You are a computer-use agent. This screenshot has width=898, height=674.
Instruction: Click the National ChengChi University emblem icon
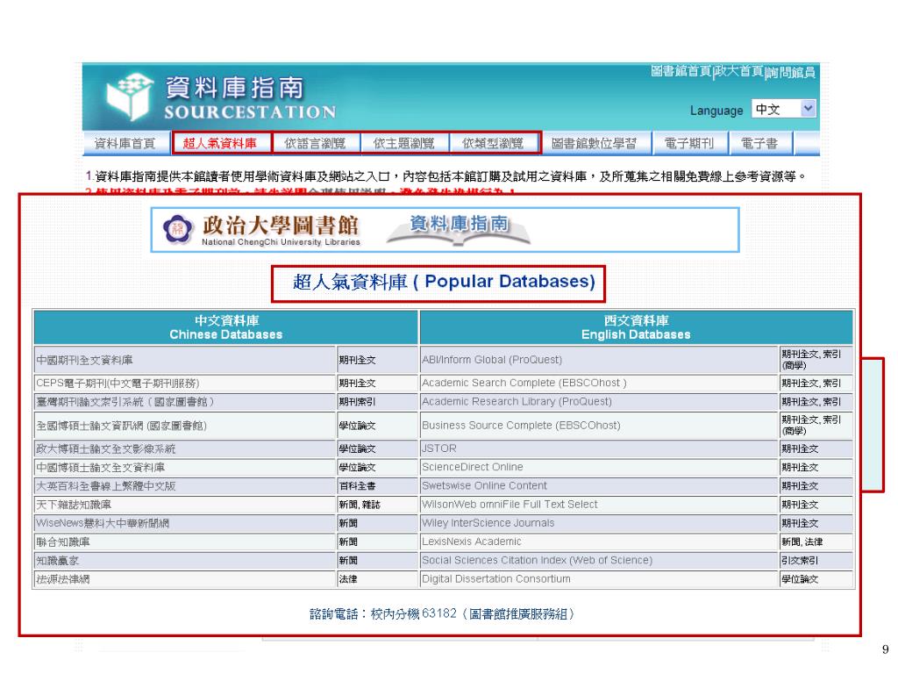178,229
